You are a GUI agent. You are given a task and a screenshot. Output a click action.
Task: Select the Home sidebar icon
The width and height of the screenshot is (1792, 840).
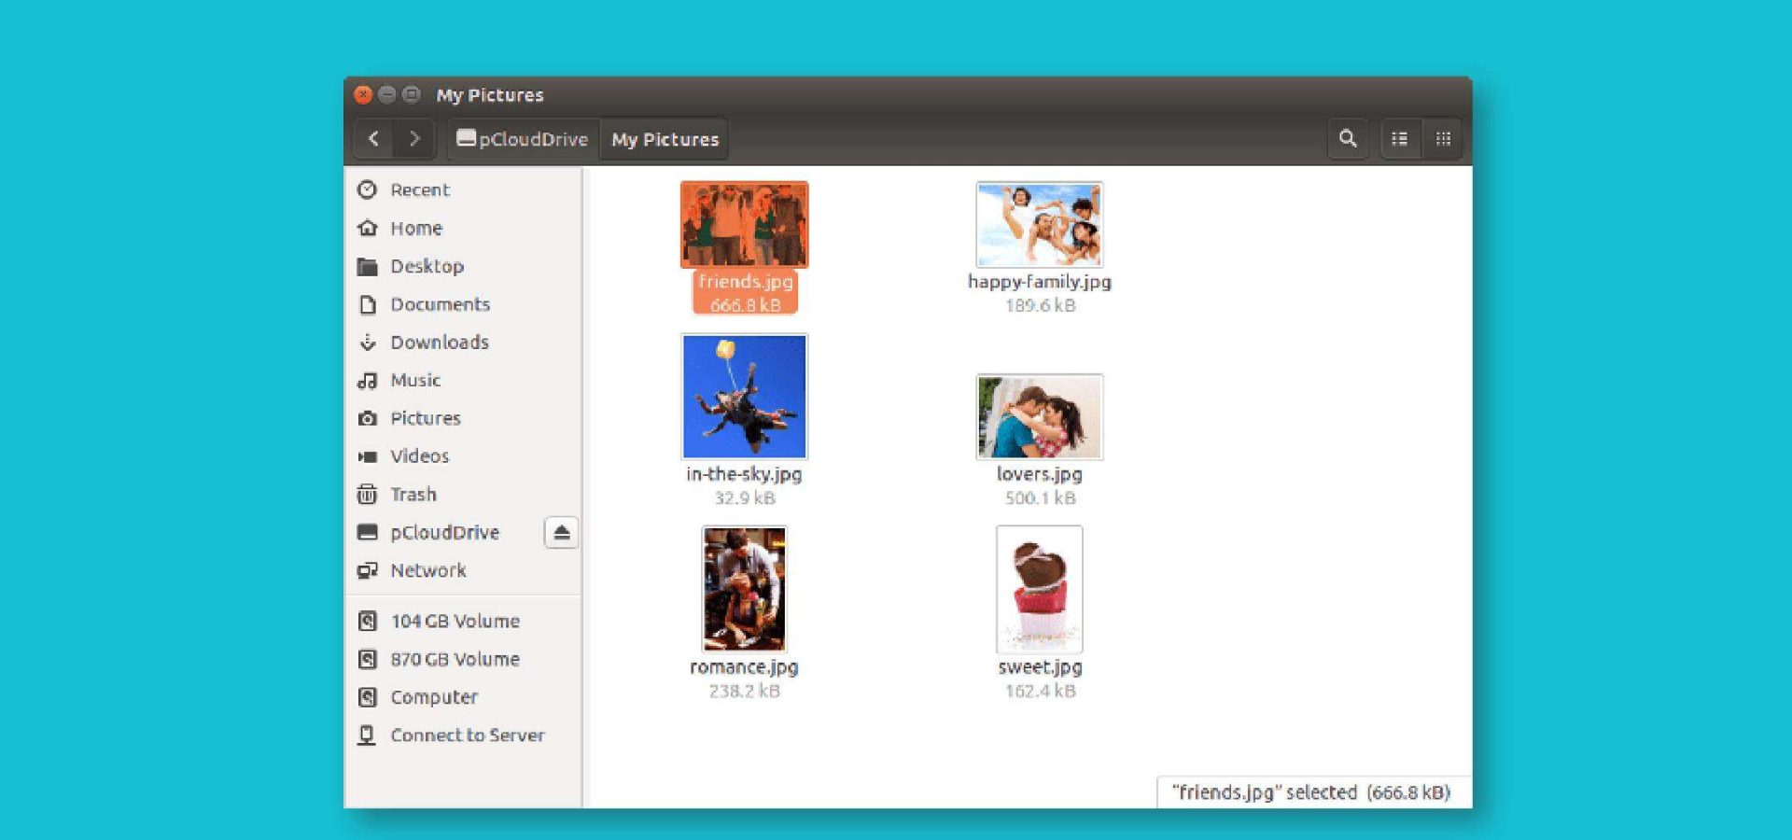[x=369, y=228]
